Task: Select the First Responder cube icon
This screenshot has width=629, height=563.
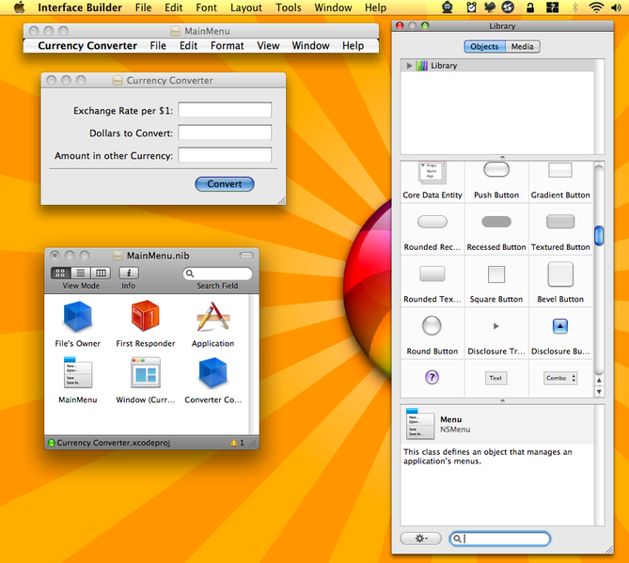Action: click(145, 317)
